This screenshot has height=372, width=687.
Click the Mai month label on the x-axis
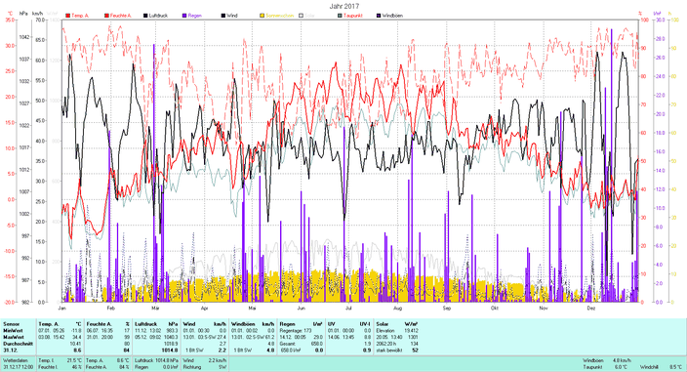point(252,309)
